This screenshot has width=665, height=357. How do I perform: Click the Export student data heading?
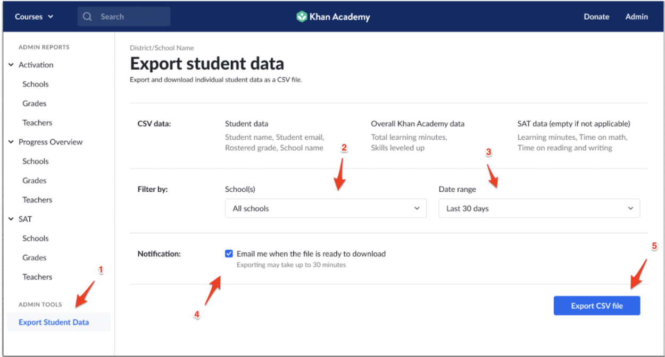207,64
